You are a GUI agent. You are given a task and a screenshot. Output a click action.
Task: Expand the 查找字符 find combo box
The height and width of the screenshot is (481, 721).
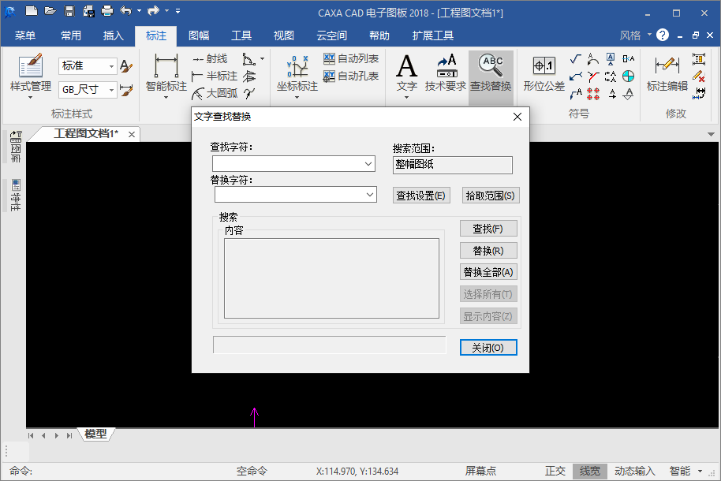[x=368, y=164]
